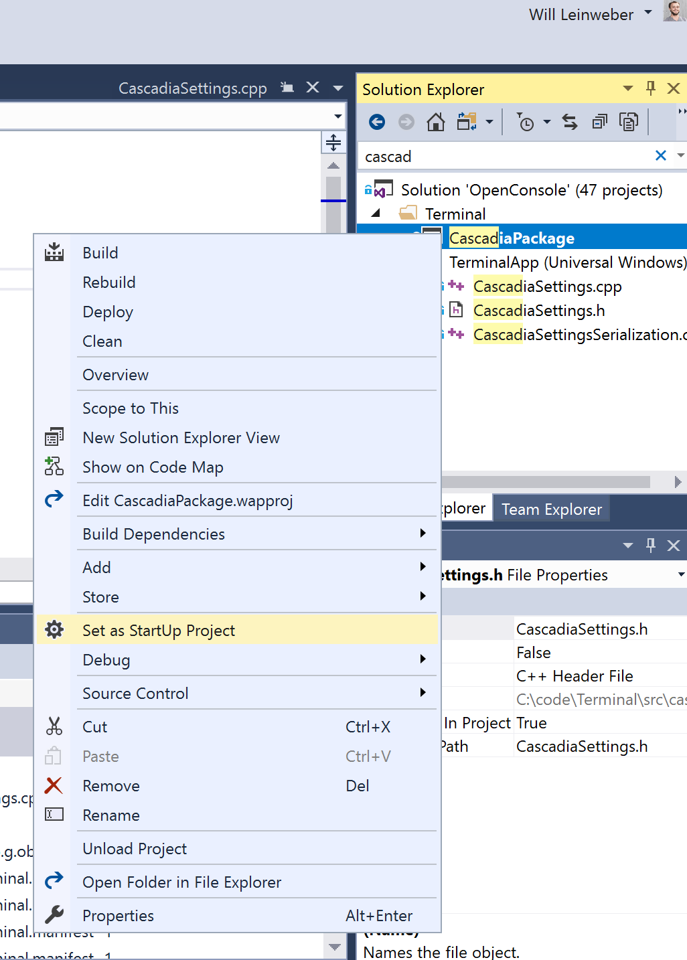Open Properties window options dropdown
687x960 pixels.
628,545
